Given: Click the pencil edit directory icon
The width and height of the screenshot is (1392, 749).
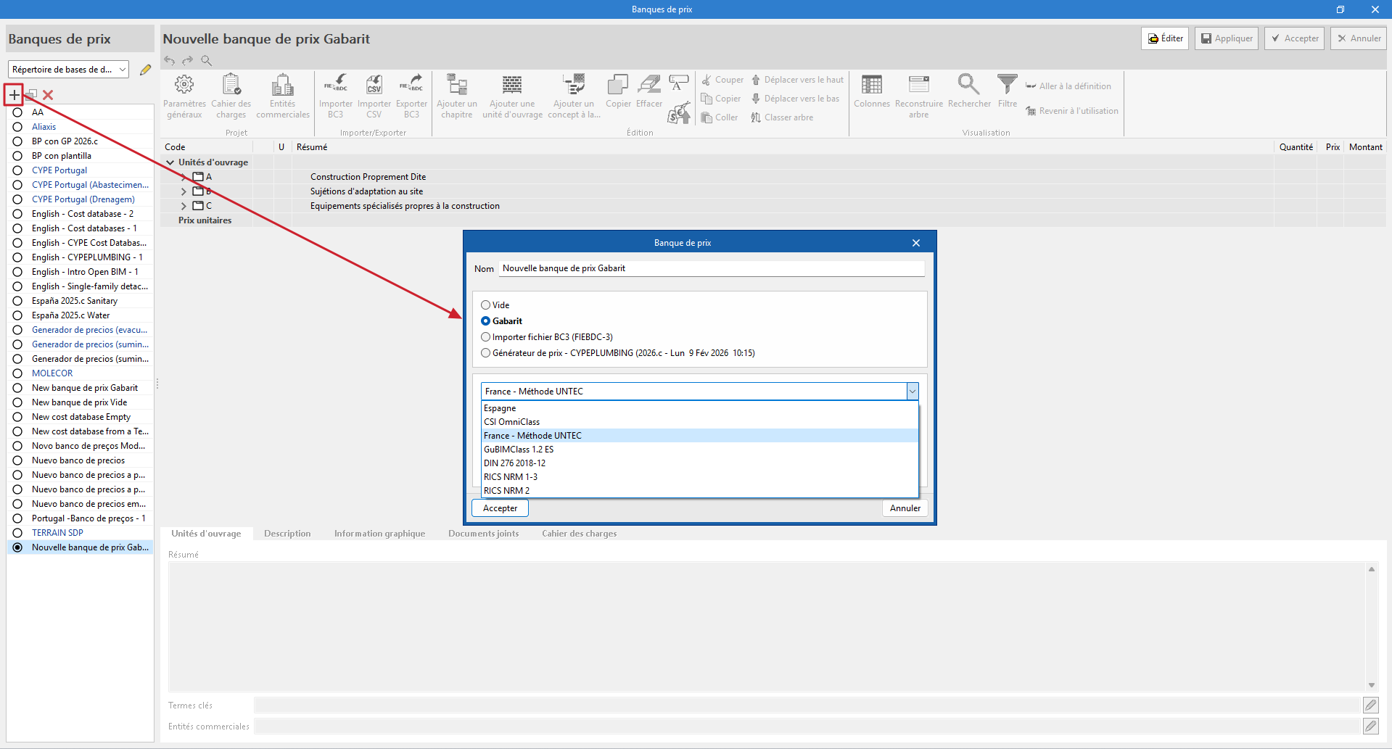Looking at the screenshot, I should [x=145, y=70].
